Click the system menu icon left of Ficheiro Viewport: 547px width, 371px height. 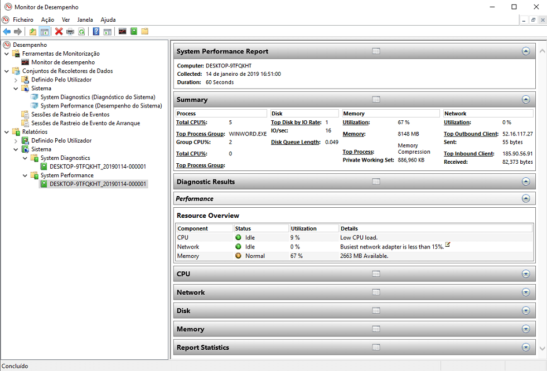[x=5, y=20]
